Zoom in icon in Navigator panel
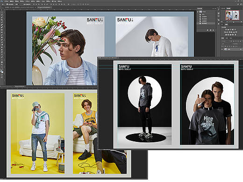 click(x=241, y=22)
